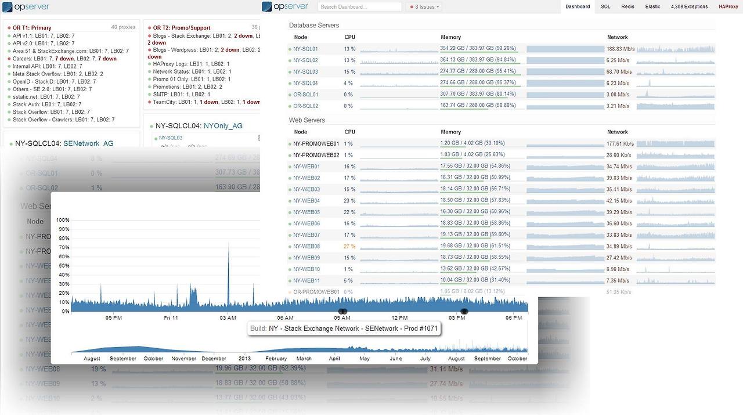Viewport: 743px width, 415px height.
Task: Open the CPU sparkline for NY-WEB06
Action: coord(399,223)
